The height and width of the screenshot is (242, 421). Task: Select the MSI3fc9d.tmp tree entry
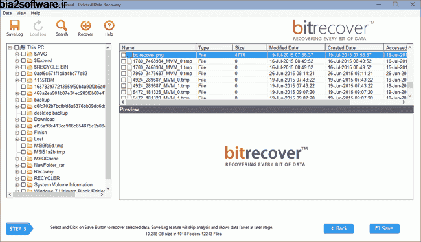pyautogui.click(x=49, y=146)
